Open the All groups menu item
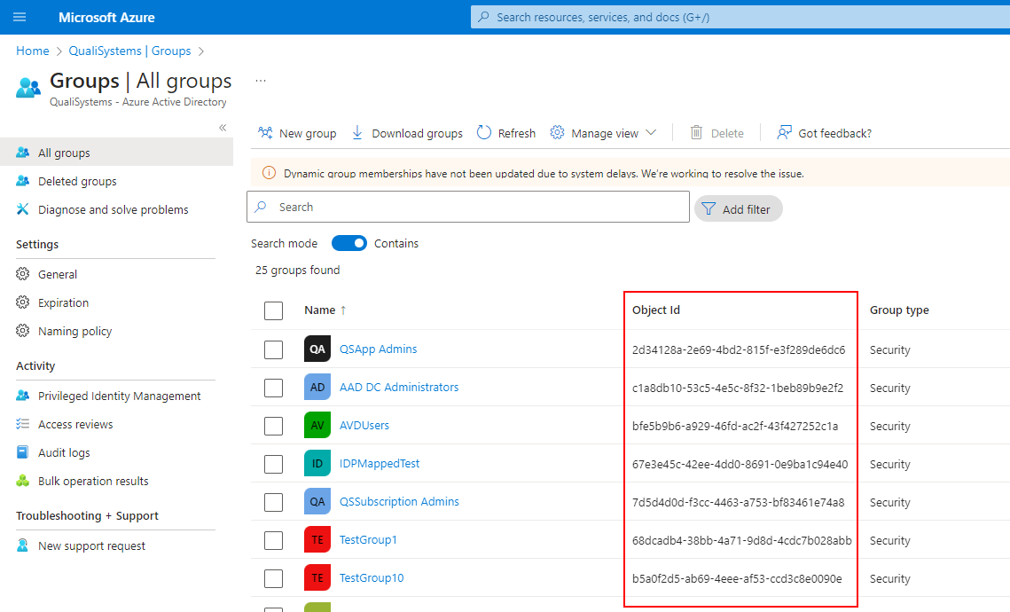Screen dimensions: 1010x612 (116, 153)
